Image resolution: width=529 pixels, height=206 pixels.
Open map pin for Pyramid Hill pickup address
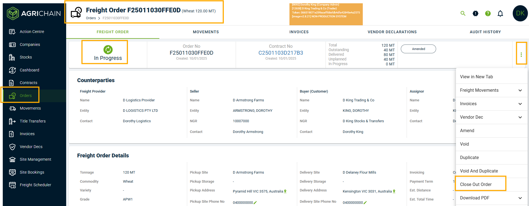285,191
